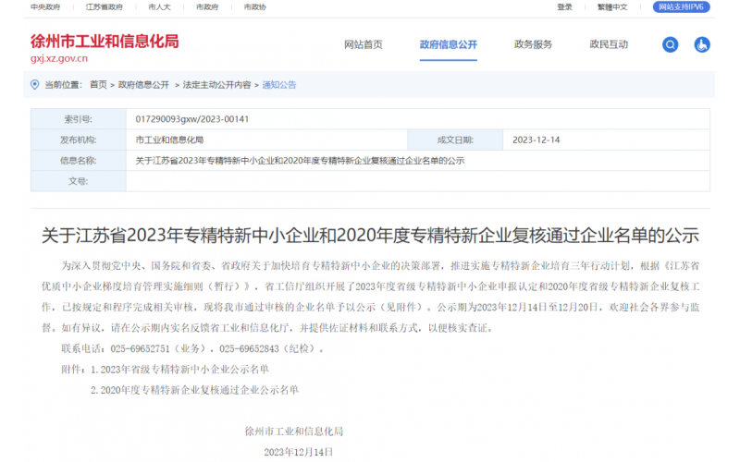740x462 pixels.
Task: Click the 成文日期 label cell
Action: (455, 140)
